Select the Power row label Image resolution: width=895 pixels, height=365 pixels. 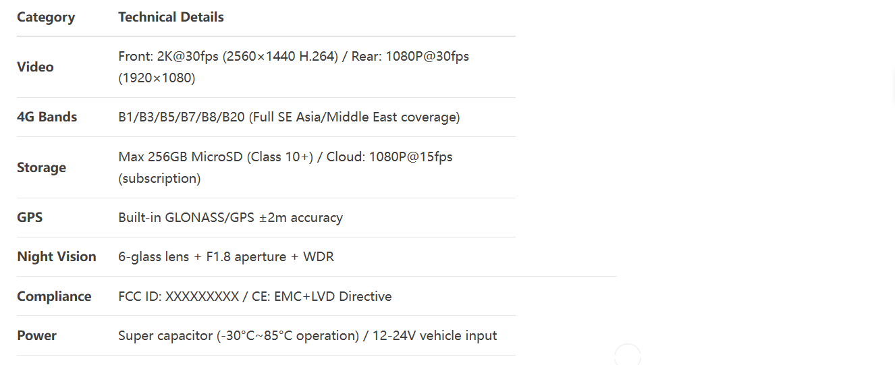[37, 335]
